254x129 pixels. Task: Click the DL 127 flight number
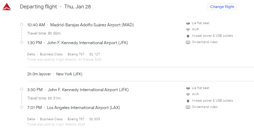95,54
